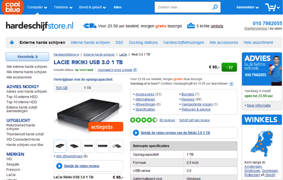Click the Amsterdam store link

[253, 166]
